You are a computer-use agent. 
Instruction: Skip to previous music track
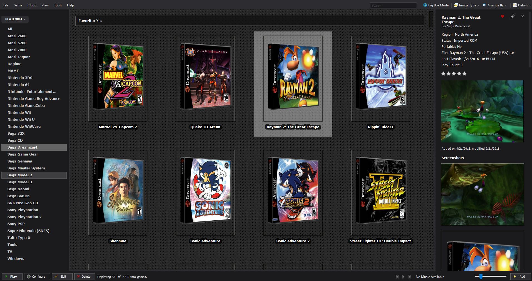pyautogui.click(x=397, y=277)
